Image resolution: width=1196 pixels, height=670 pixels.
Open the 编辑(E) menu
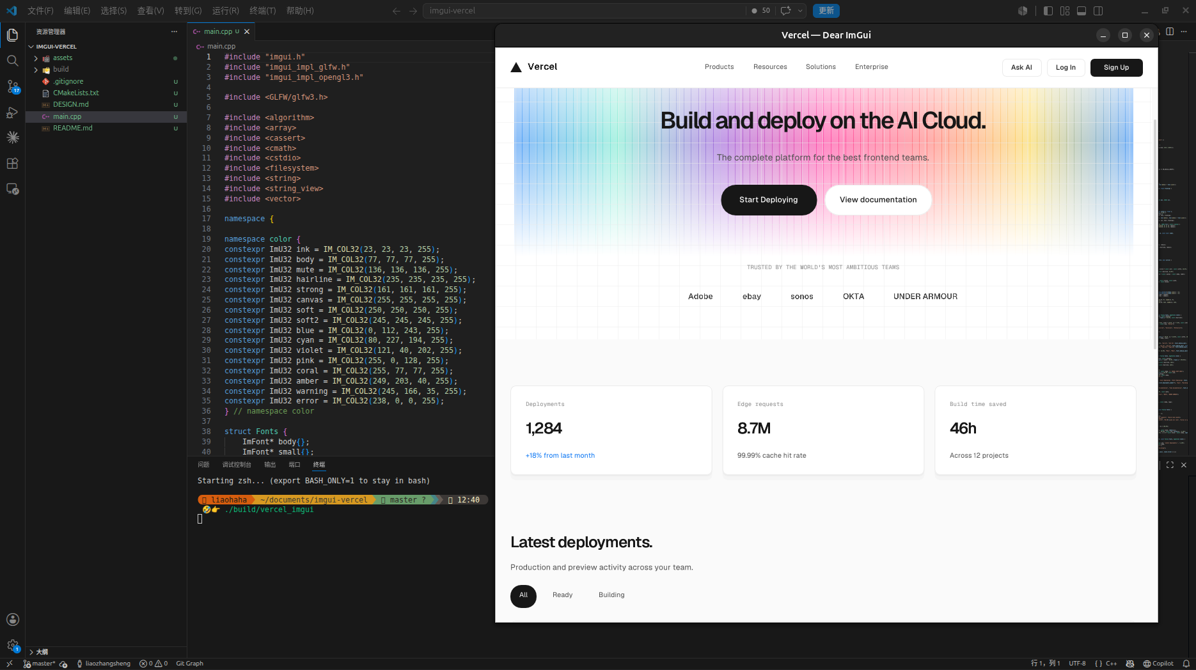[x=77, y=11]
